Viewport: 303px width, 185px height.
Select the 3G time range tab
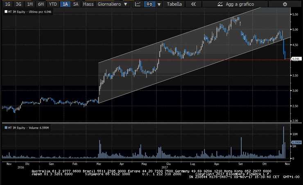coord(18,4)
